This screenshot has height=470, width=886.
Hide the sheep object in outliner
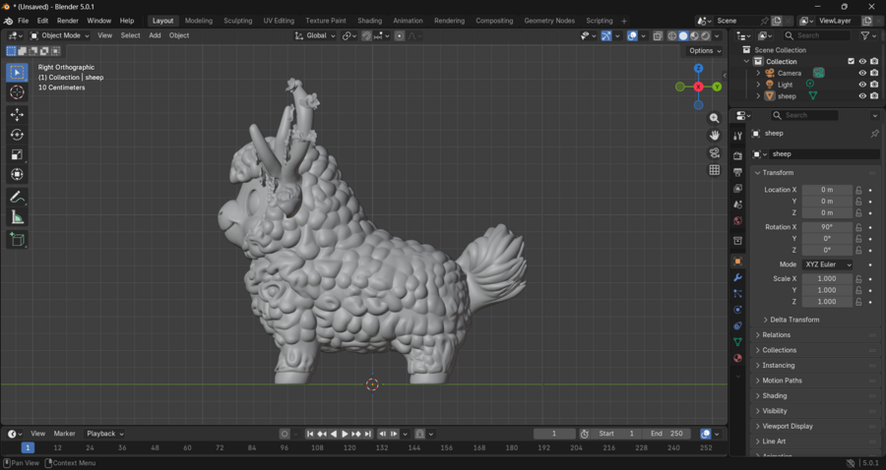coord(862,96)
